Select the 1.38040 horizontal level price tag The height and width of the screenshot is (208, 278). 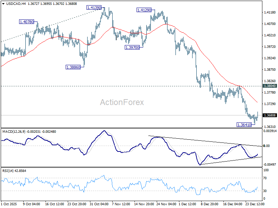click(x=270, y=86)
